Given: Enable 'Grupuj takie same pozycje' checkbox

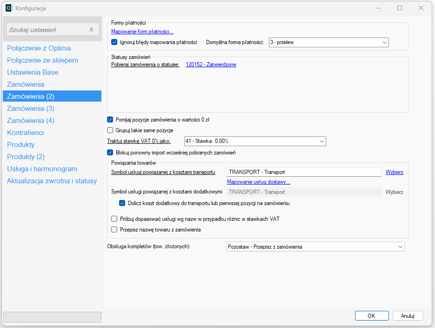Looking at the screenshot, I should [110, 130].
